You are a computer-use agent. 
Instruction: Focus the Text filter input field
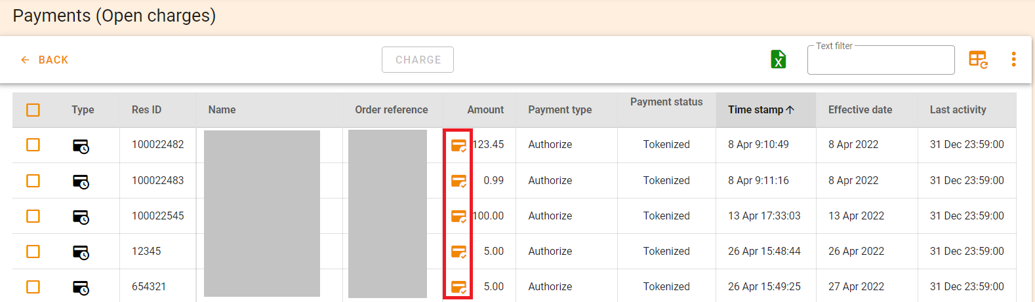pyautogui.click(x=881, y=60)
